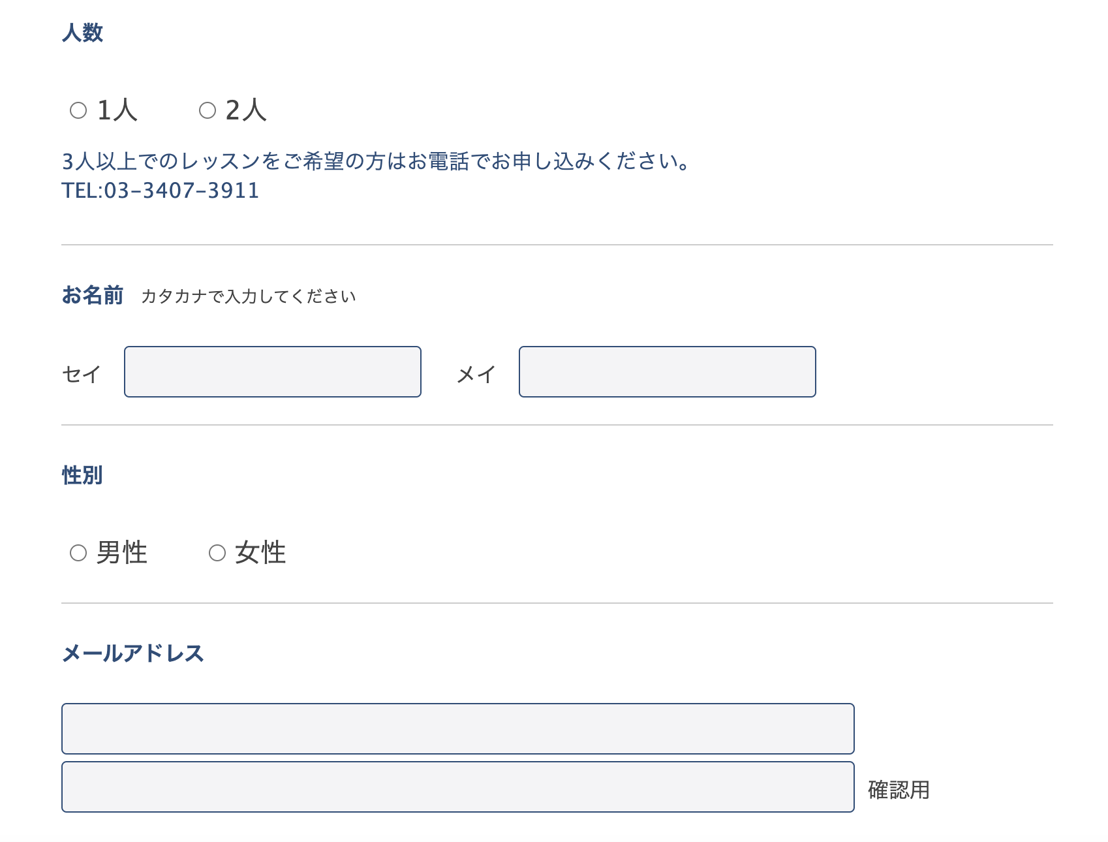The width and height of the screenshot is (1108, 842).
Task: Click the 性別 section heading
Action: (x=82, y=475)
